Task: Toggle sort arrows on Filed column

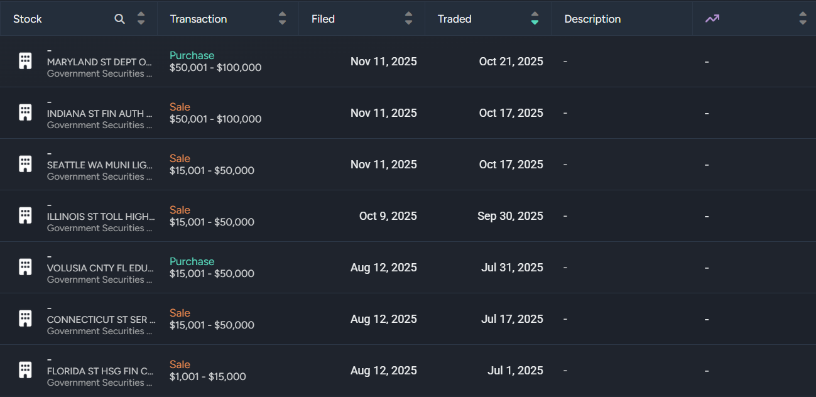Action: pos(409,19)
